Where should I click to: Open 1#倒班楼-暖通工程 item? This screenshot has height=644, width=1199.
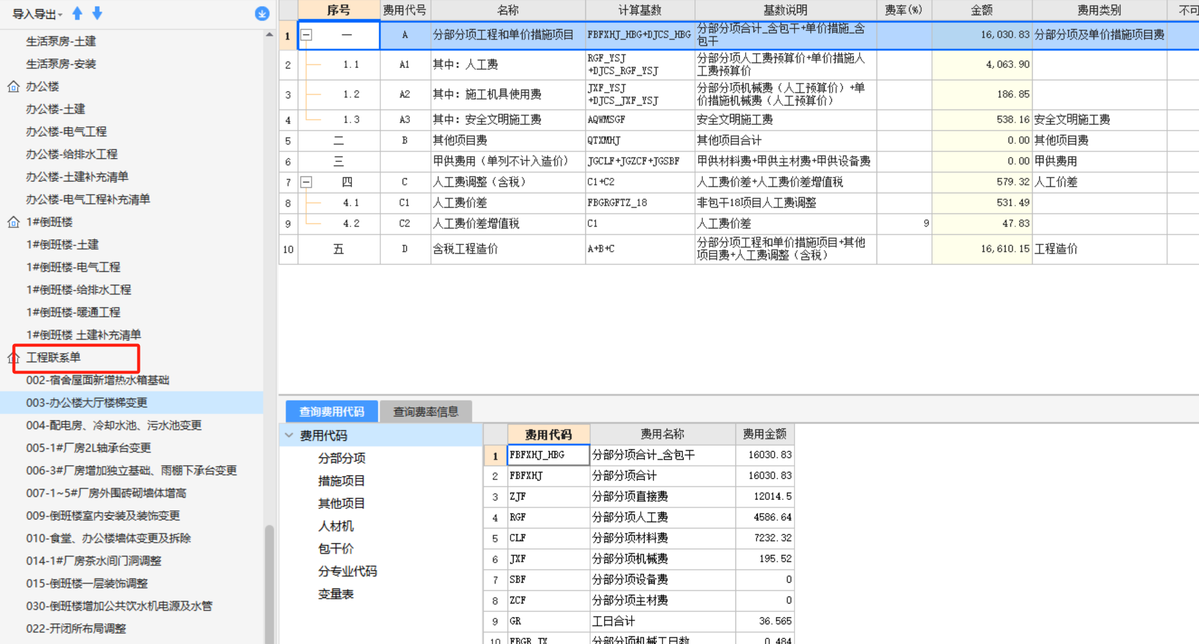point(73,313)
